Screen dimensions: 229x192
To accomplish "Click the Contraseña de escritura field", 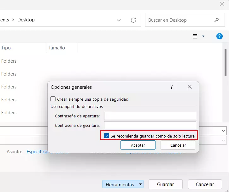I will (150, 125).
